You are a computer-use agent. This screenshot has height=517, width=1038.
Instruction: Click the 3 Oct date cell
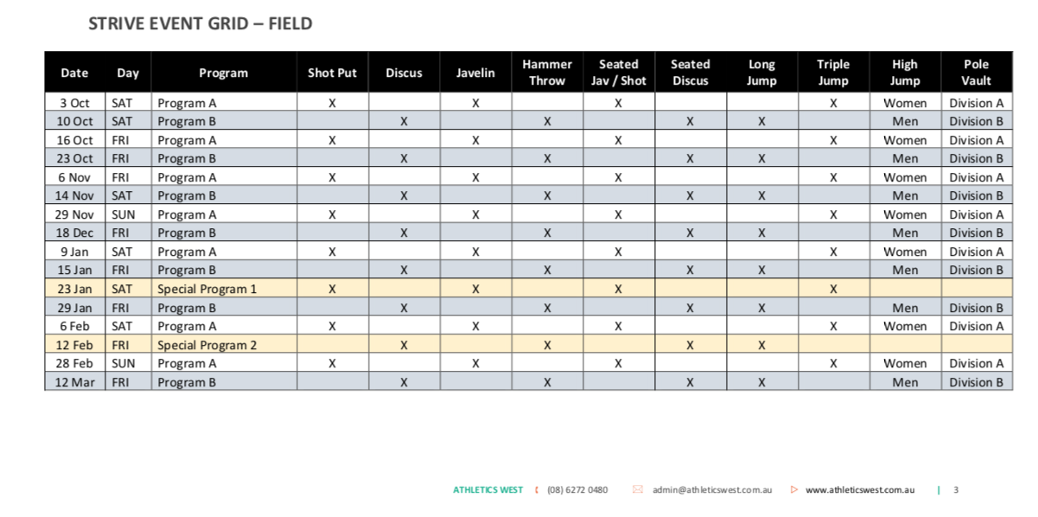tap(74, 103)
